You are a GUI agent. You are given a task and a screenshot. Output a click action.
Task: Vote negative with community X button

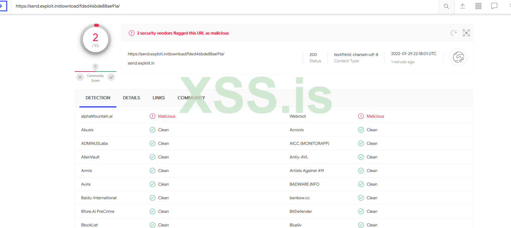tap(80, 77)
